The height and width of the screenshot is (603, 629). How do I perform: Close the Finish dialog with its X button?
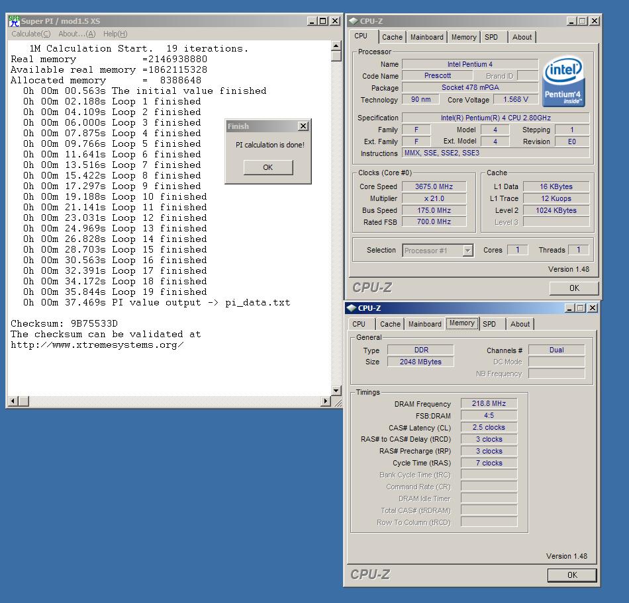[303, 126]
